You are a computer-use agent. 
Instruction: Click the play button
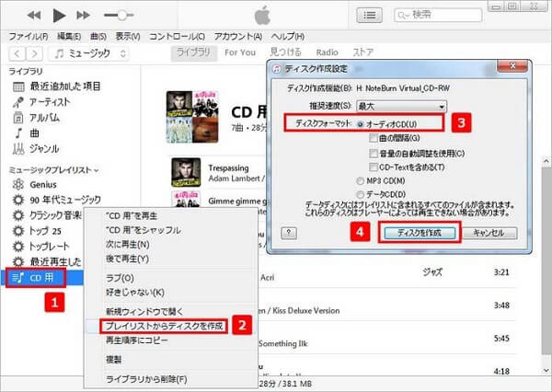59,15
